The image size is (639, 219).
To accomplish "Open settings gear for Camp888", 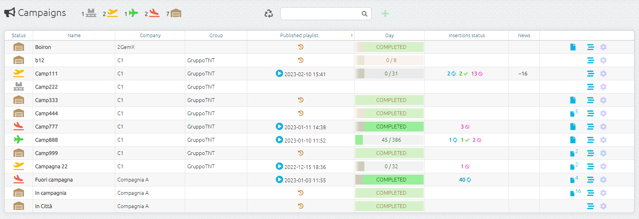I will tap(603, 140).
